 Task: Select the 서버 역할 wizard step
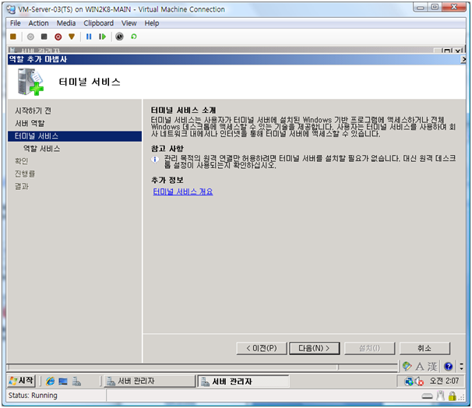click(x=30, y=123)
